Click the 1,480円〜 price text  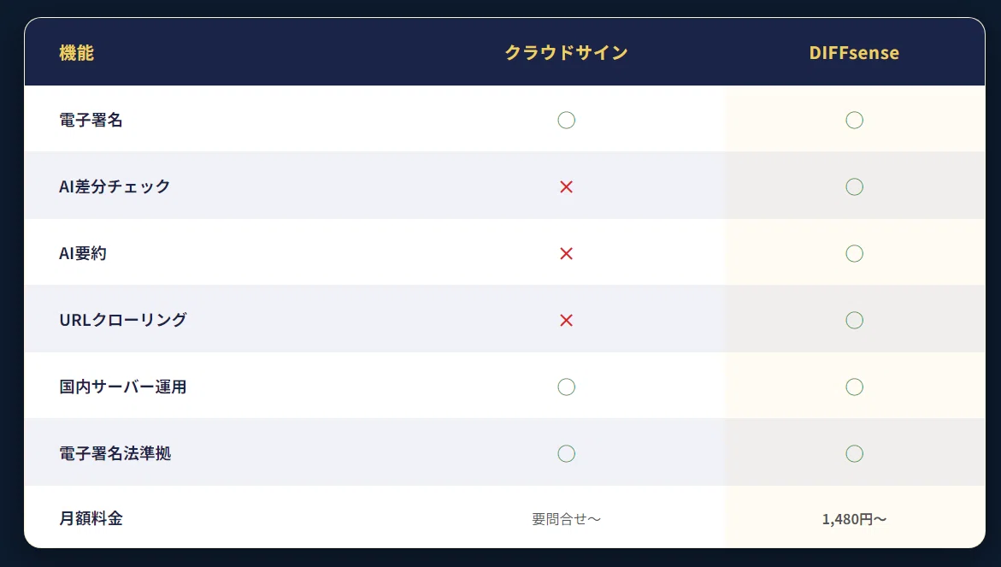point(854,519)
